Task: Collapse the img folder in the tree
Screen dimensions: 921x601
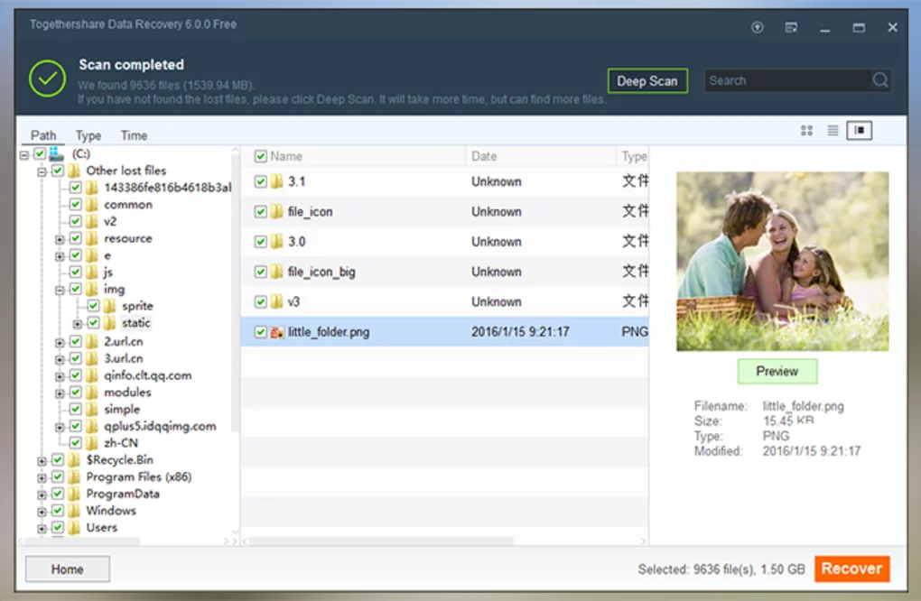Action: pos(60,290)
